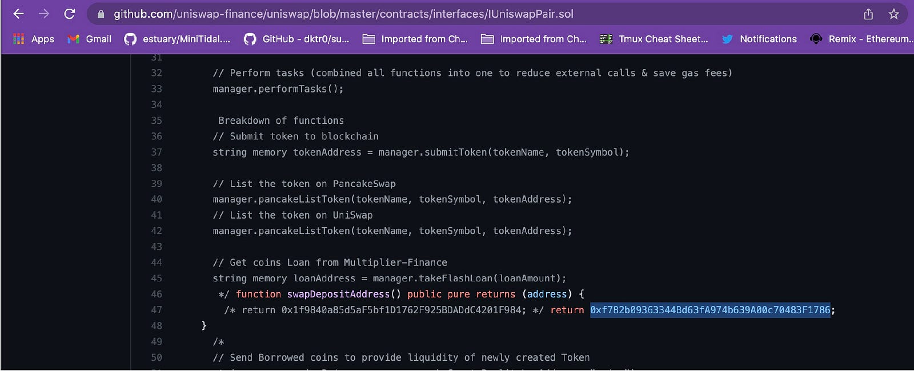Screen dimensions: 914x371
Task: Click '// Send Borrowed coins' comment line
Action: [x=401, y=357]
